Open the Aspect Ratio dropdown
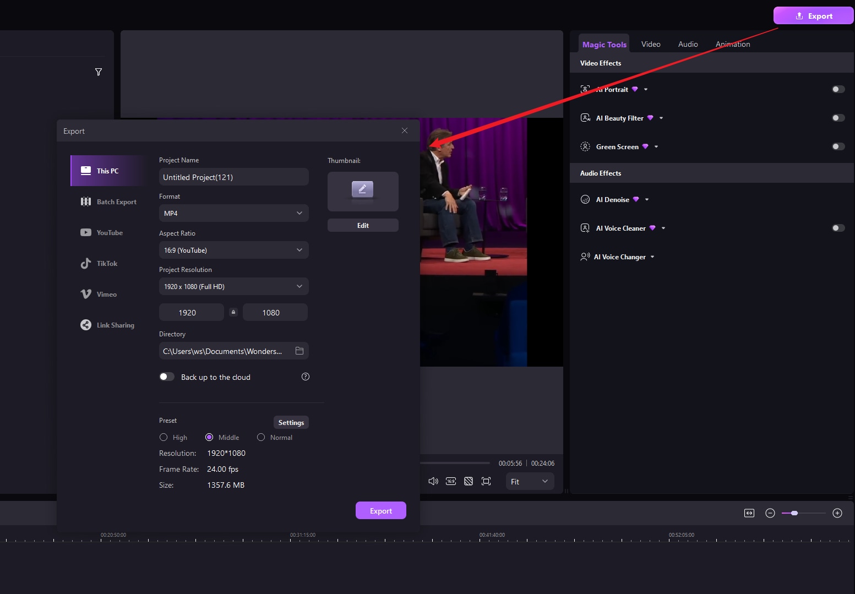 pos(234,250)
